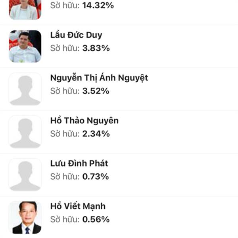Open top shareholder photo with 14.32%
Screen dimensions: 238x238
(x=25, y=10)
